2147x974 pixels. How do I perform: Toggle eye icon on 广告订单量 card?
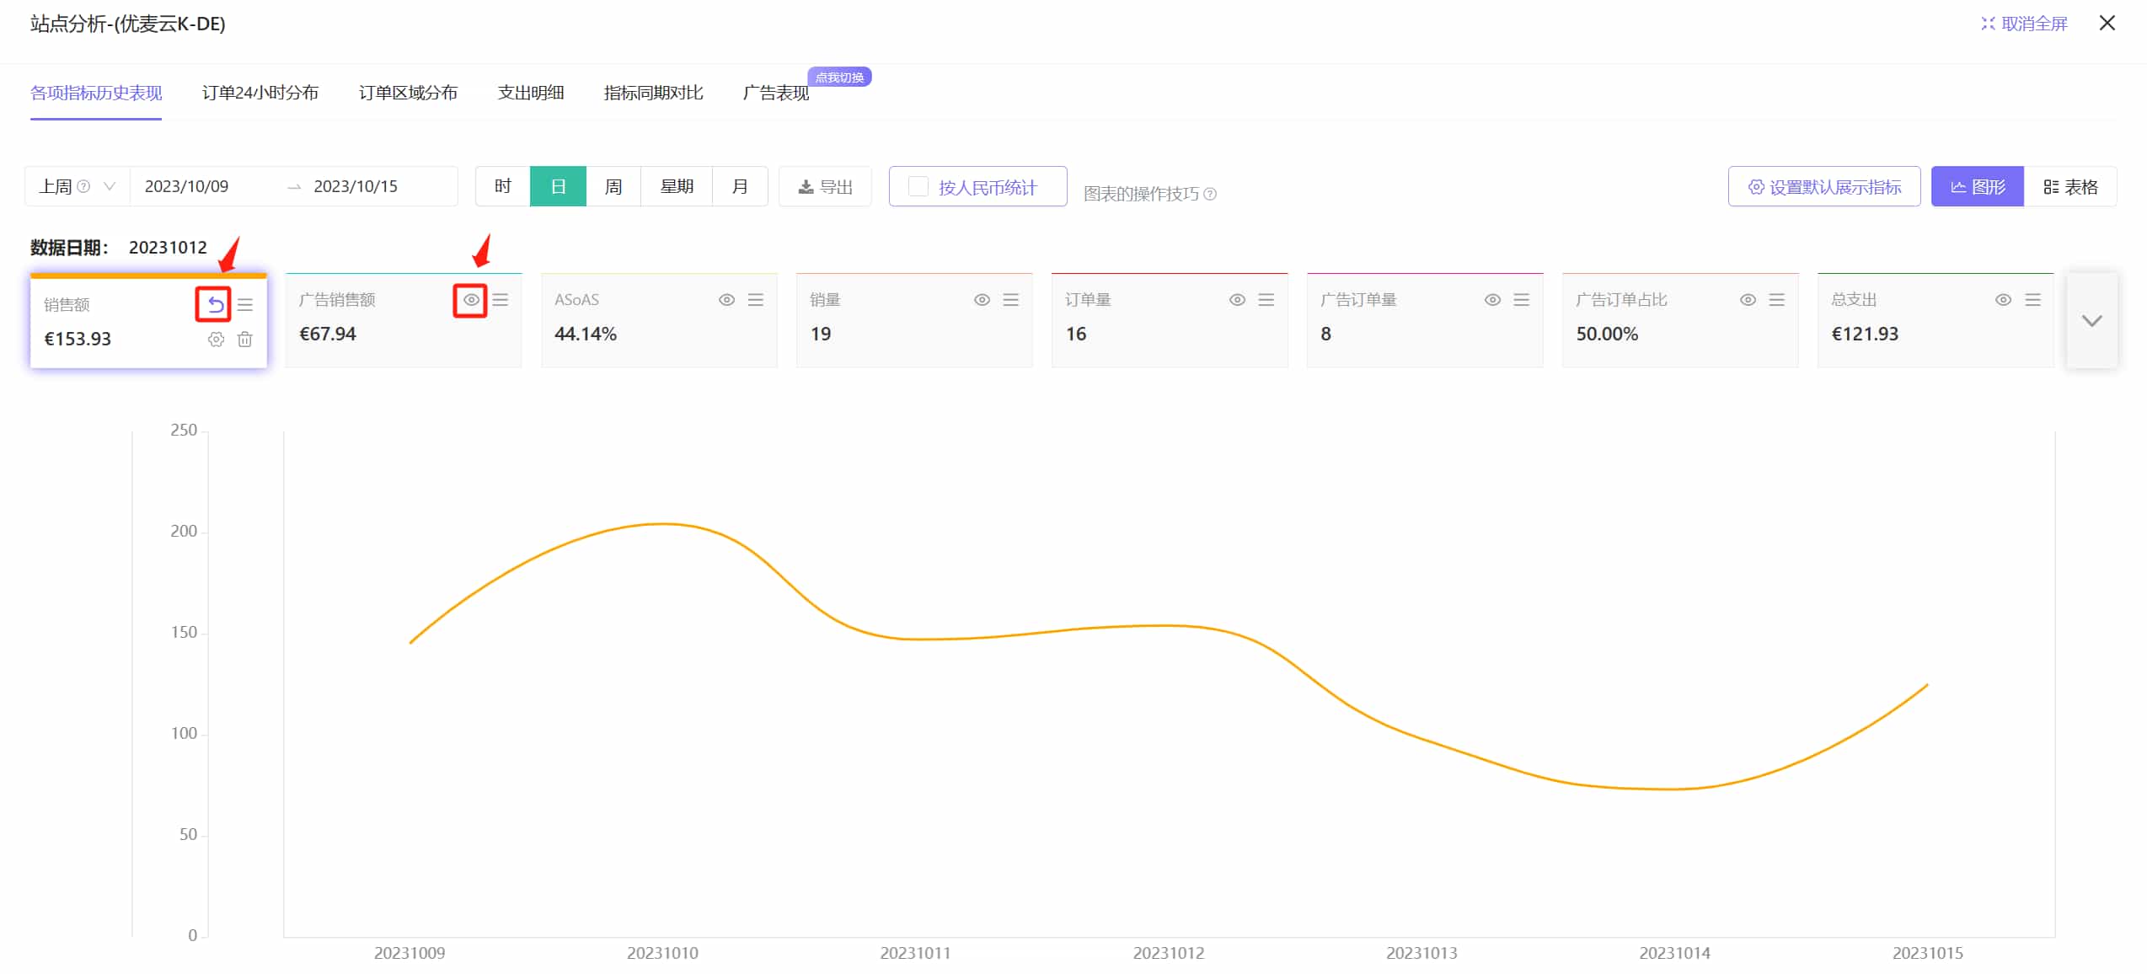(1492, 300)
